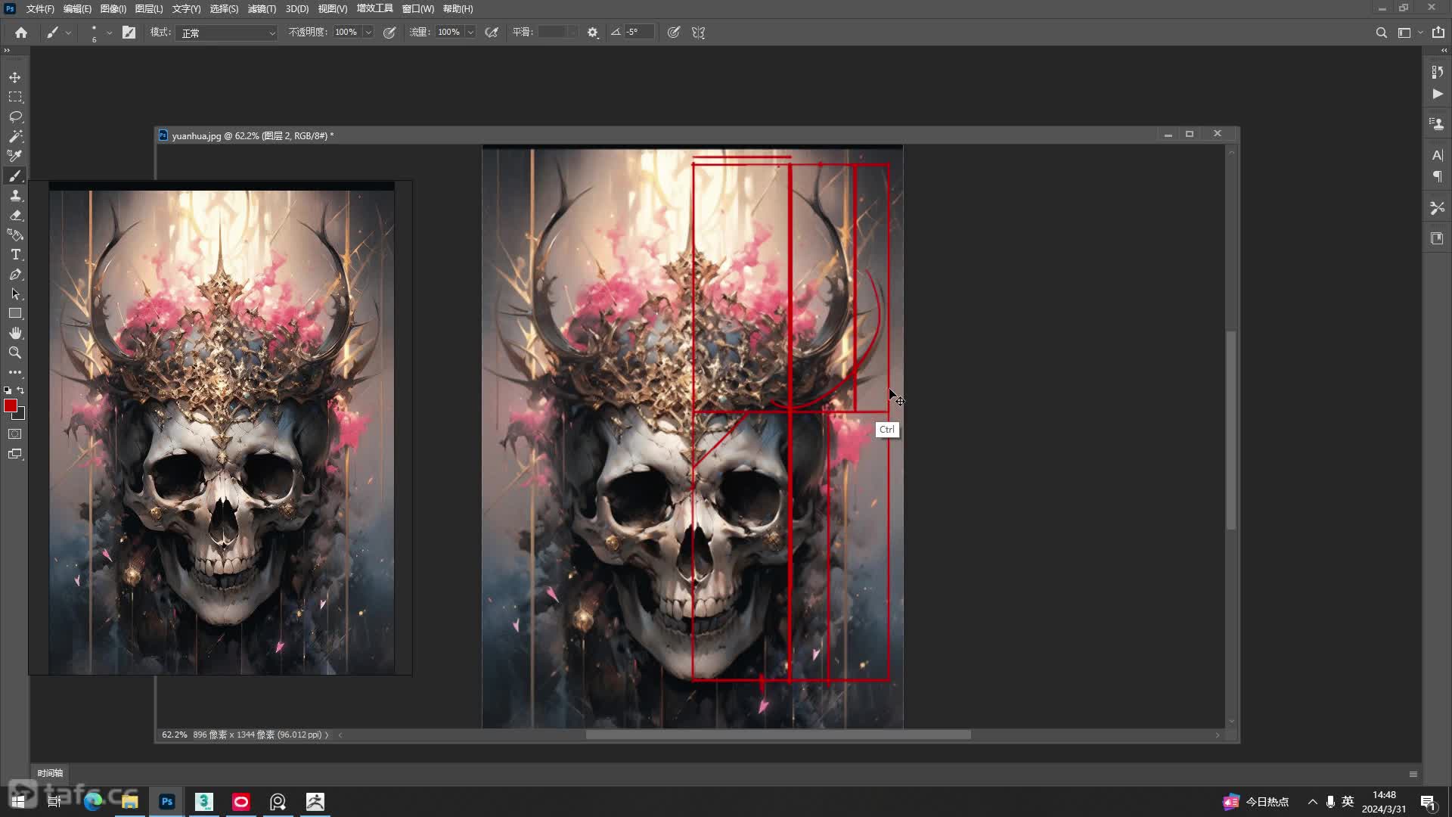Click the zoom percentage field in status bar
Screen dimensions: 1452x817
174,735
